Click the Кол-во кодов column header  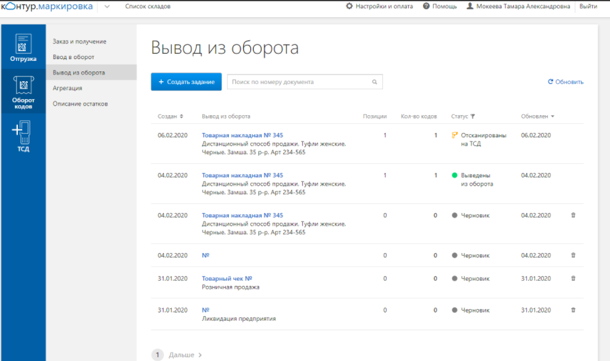click(419, 116)
